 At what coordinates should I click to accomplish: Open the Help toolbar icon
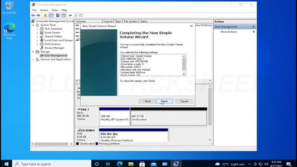pos(58,15)
